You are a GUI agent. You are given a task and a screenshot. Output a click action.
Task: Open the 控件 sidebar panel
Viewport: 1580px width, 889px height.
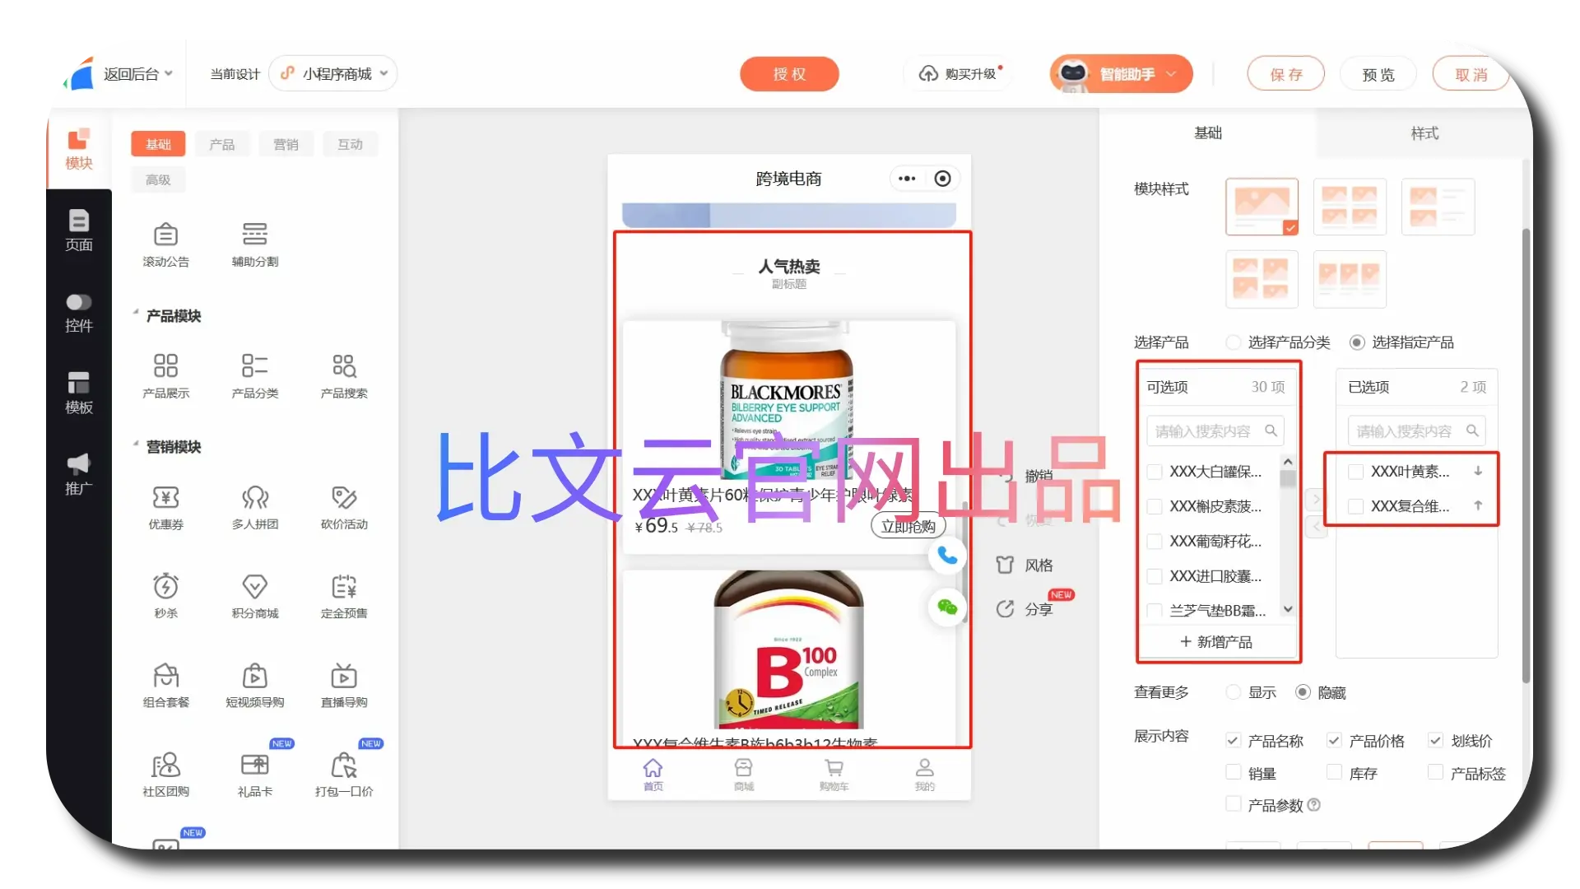(x=78, y=313)
